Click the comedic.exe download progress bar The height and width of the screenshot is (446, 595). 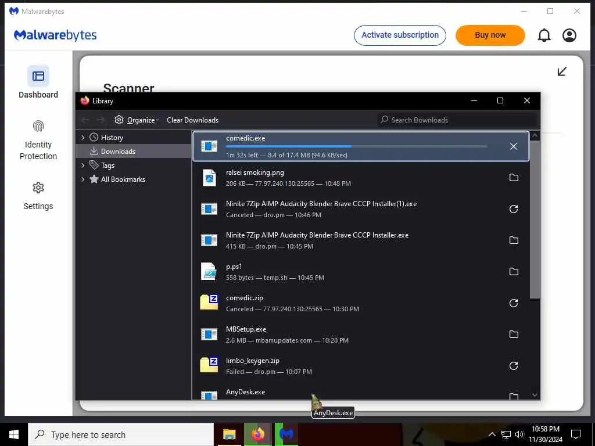[356, 146]
